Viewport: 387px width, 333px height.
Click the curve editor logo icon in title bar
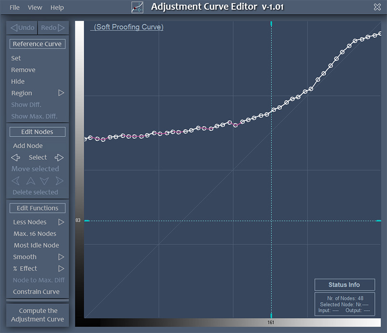point(137,7)
